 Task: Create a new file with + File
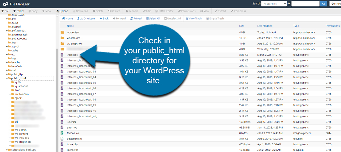click(5, 11)
